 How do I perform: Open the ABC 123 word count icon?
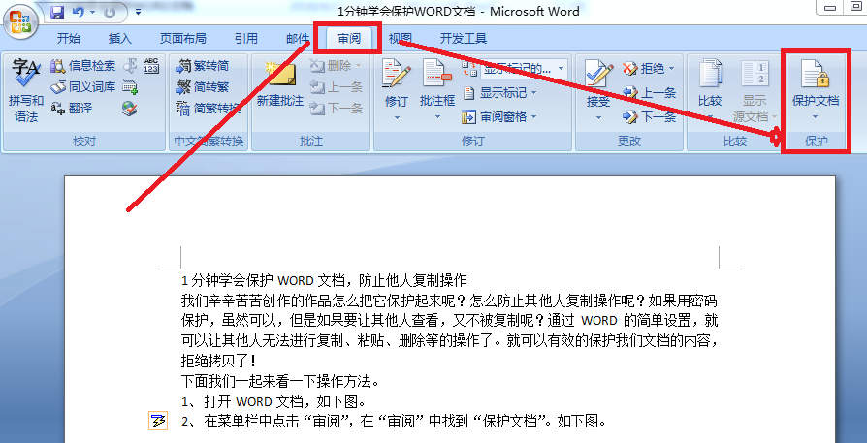151,66
